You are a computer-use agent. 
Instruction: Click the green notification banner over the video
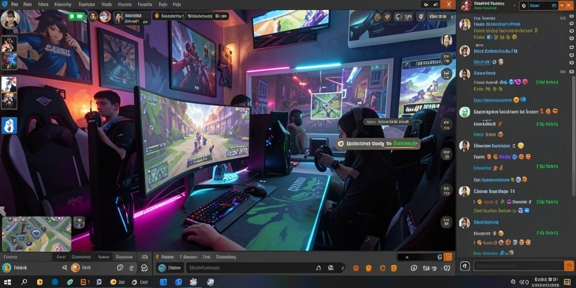click(377, 143)
